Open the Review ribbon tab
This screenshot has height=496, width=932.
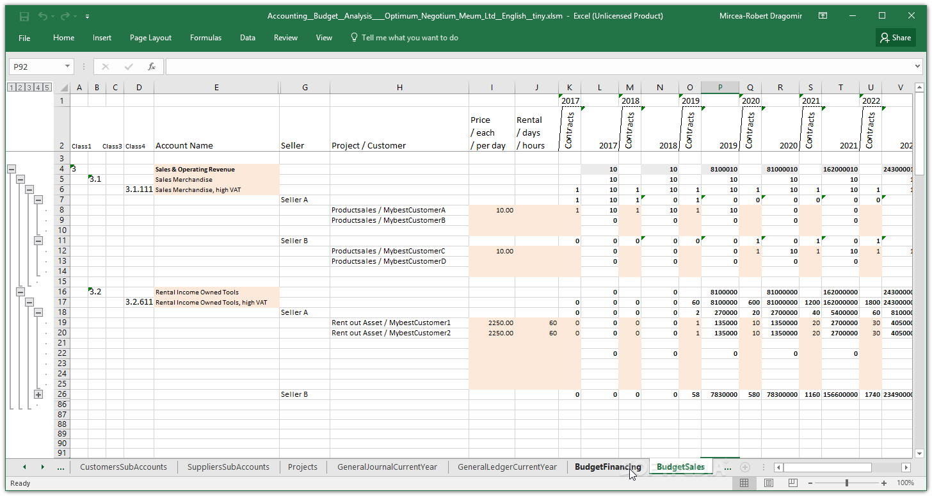285,38
